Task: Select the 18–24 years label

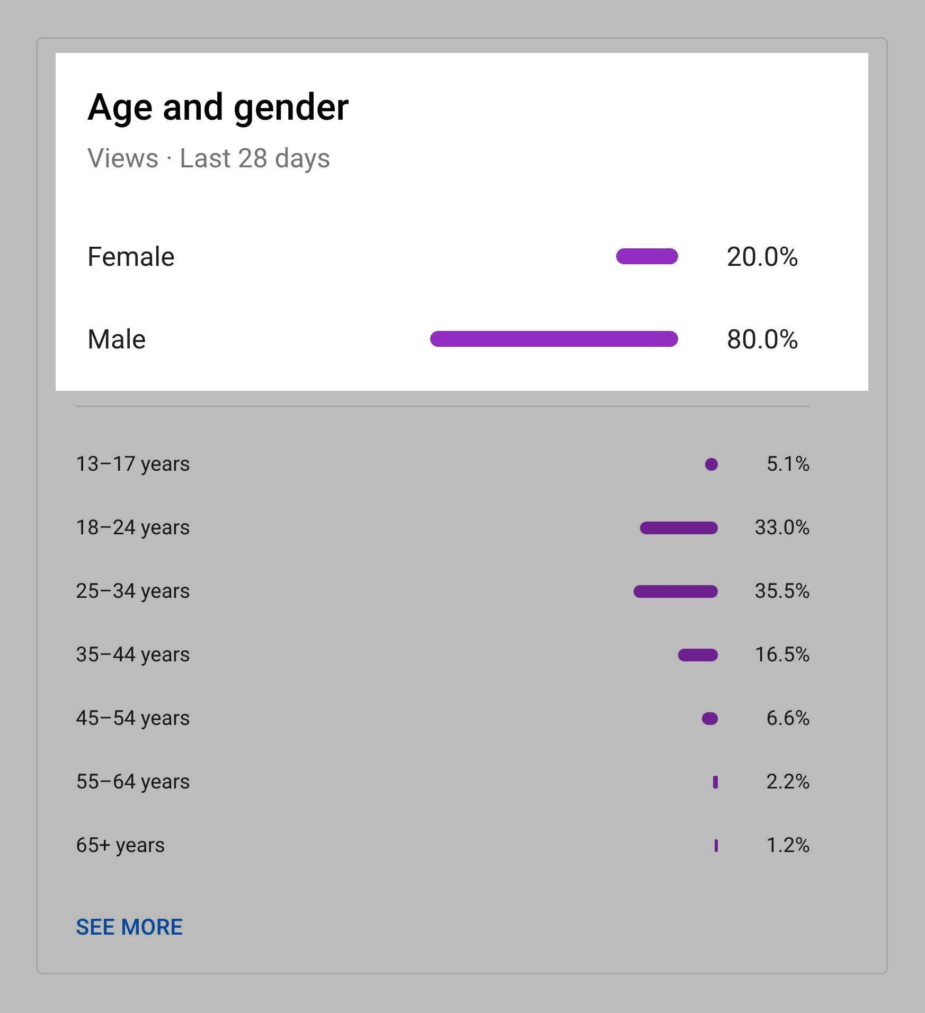Action: pyautogui.click(x=133, y=528)
